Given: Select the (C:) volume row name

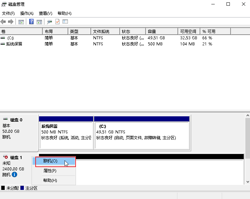Looking at the screenshot, I should tap(10, 38).
